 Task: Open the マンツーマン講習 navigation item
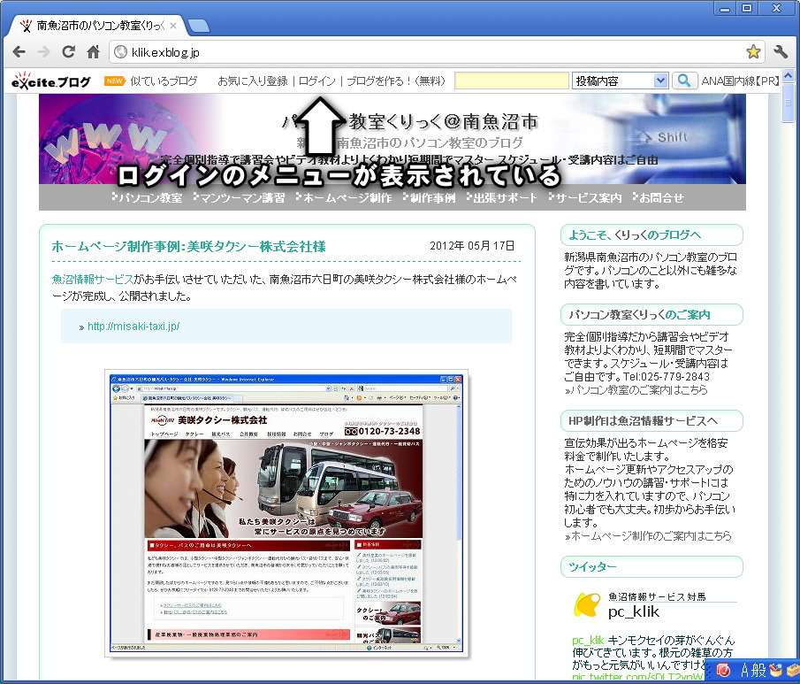pos(240,197)
